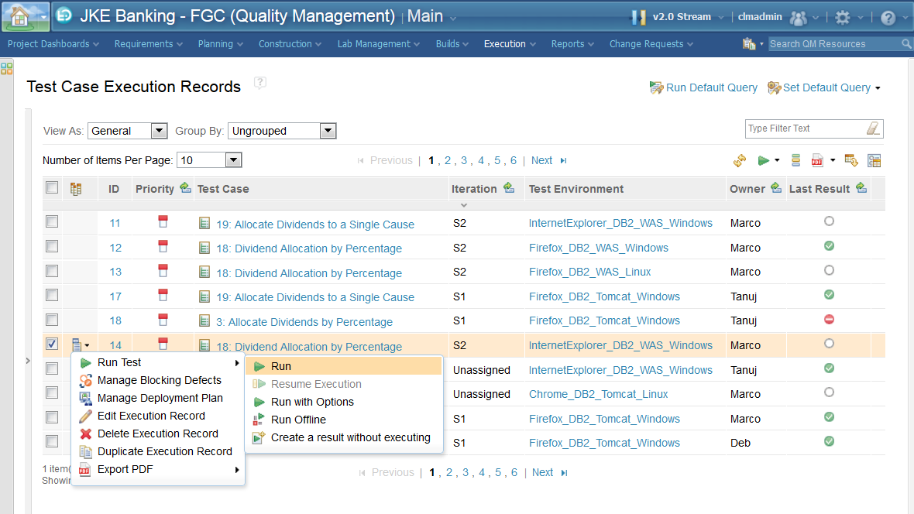Click the column display settings icon

(x=874, y=160)
